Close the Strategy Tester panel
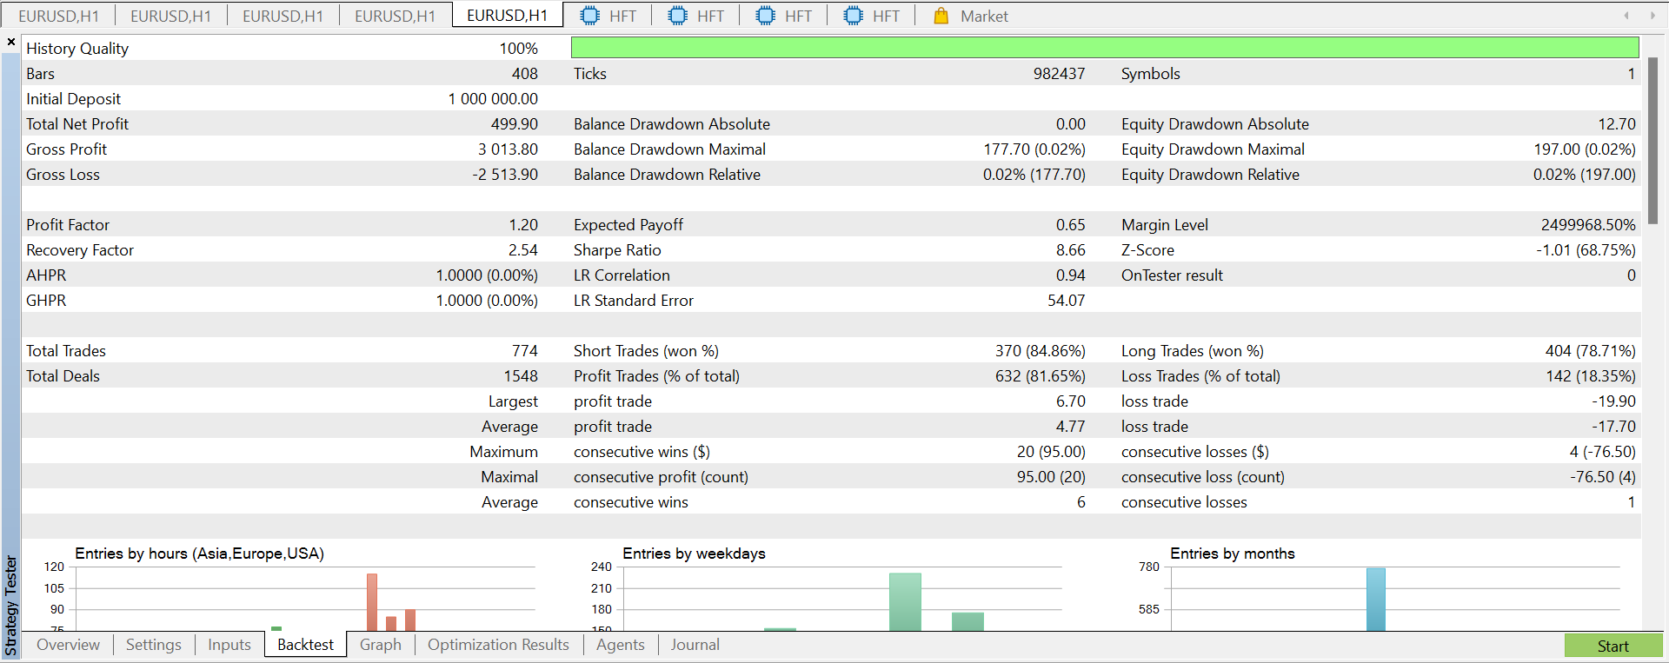This screenshot has width=1669, height=663. [11, 42]
